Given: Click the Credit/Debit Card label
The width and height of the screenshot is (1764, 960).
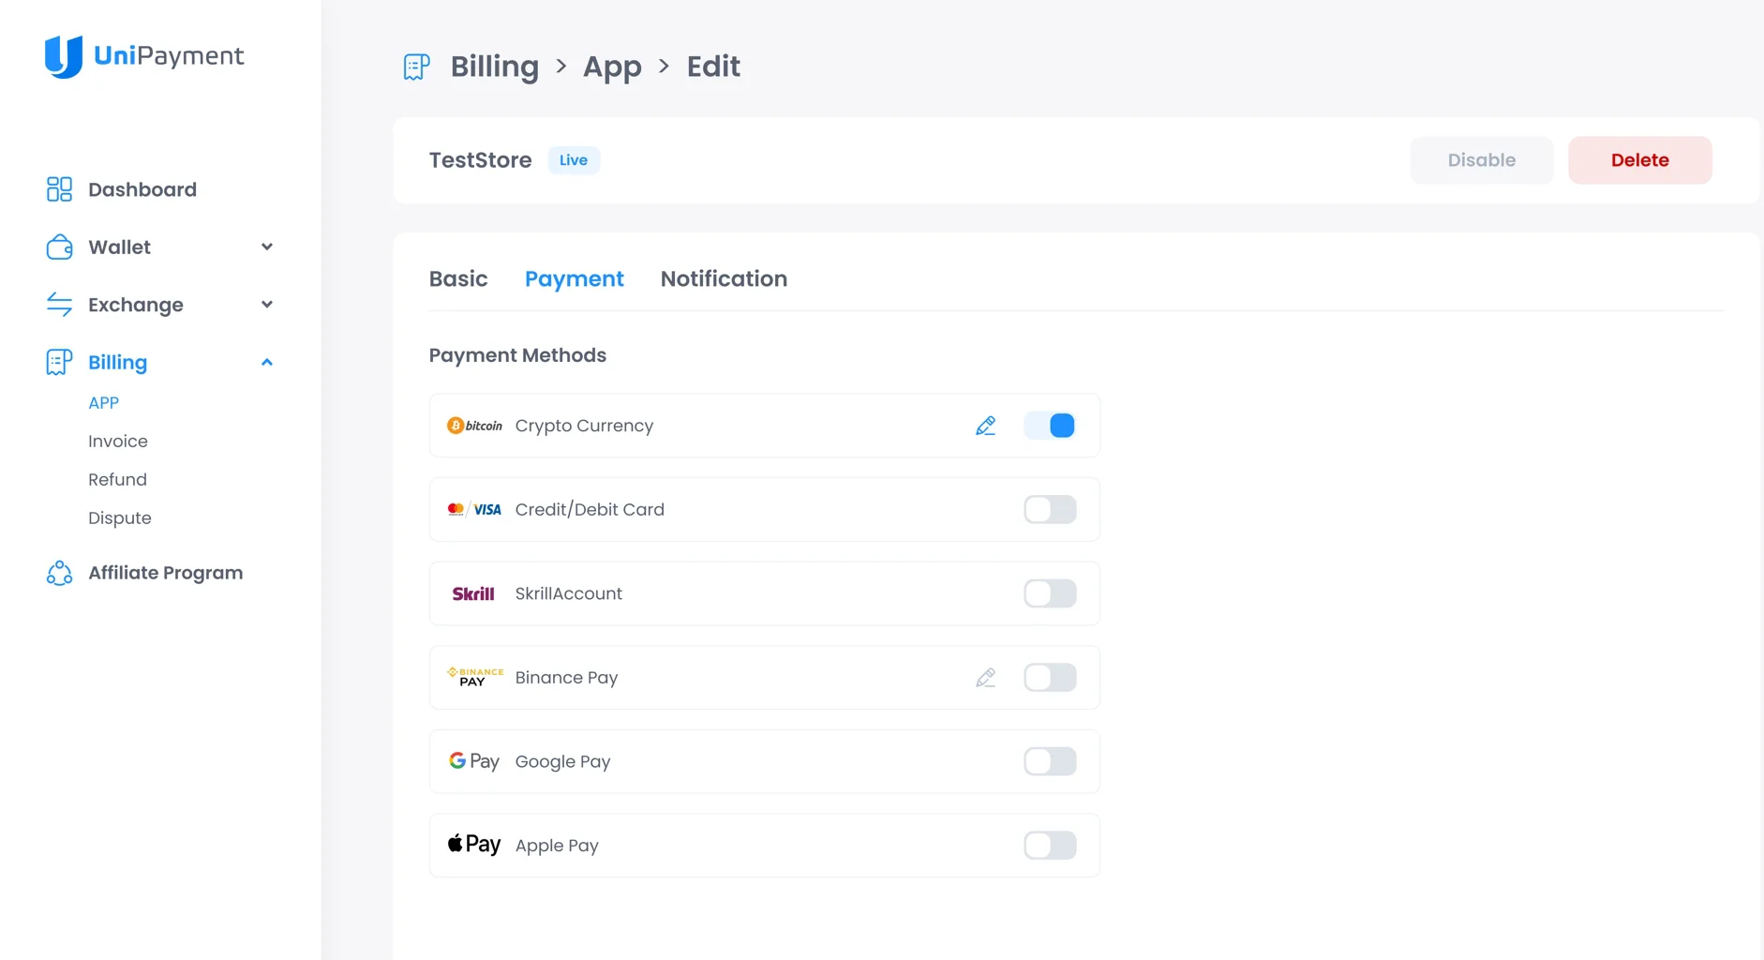Looking at the screenshot, I should coord(590,510).
